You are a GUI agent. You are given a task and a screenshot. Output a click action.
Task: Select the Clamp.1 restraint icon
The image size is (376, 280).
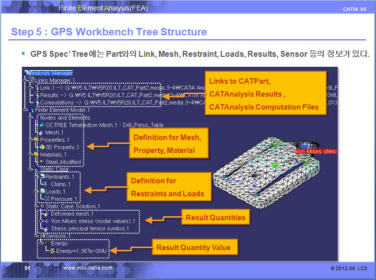(46, 184)
